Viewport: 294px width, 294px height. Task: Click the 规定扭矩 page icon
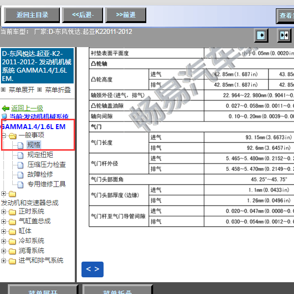point(21,155)
